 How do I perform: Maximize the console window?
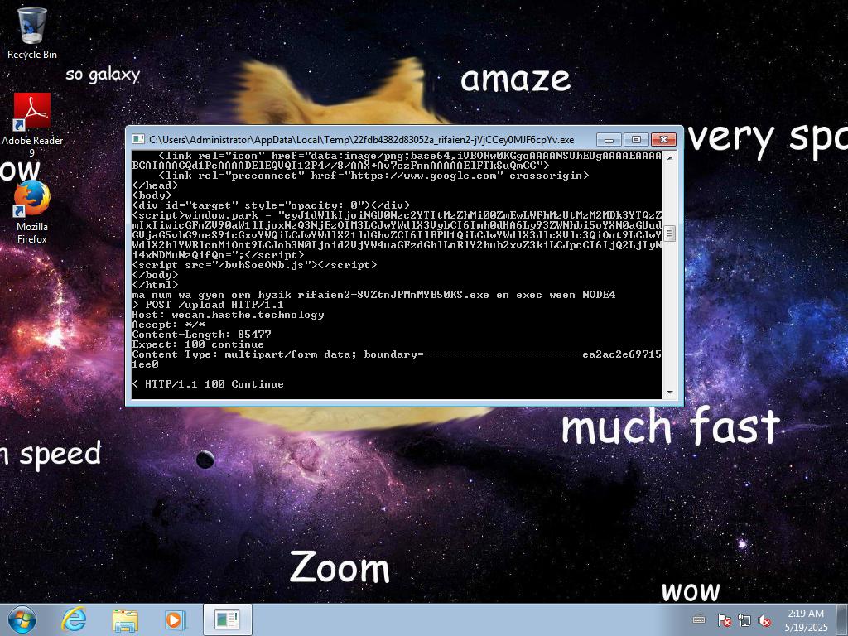(636, 139)
